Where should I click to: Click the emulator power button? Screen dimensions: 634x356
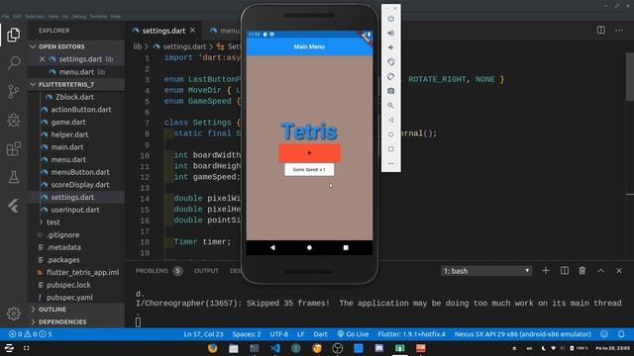click(390, 19)
